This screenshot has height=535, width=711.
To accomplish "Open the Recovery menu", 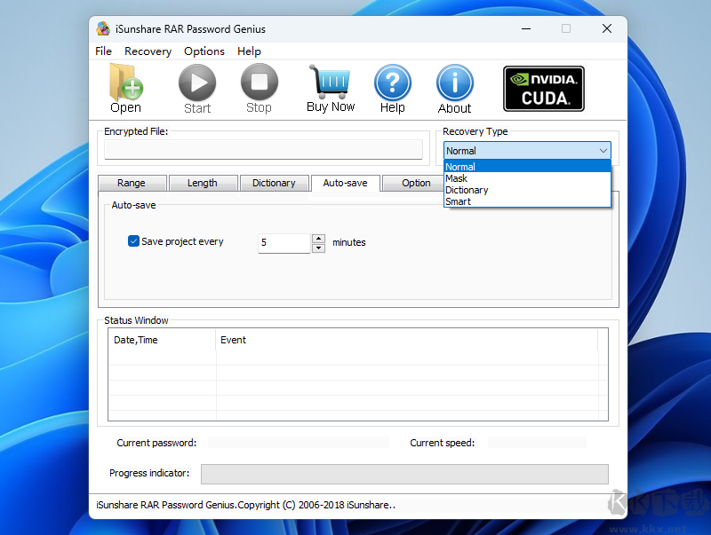I will point(148,51).
